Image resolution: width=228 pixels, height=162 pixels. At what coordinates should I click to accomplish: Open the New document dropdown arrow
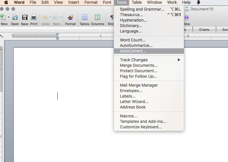point(9,17)
